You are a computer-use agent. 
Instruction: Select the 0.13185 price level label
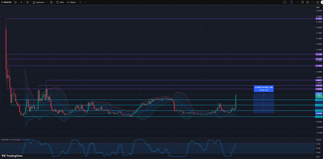318,54
